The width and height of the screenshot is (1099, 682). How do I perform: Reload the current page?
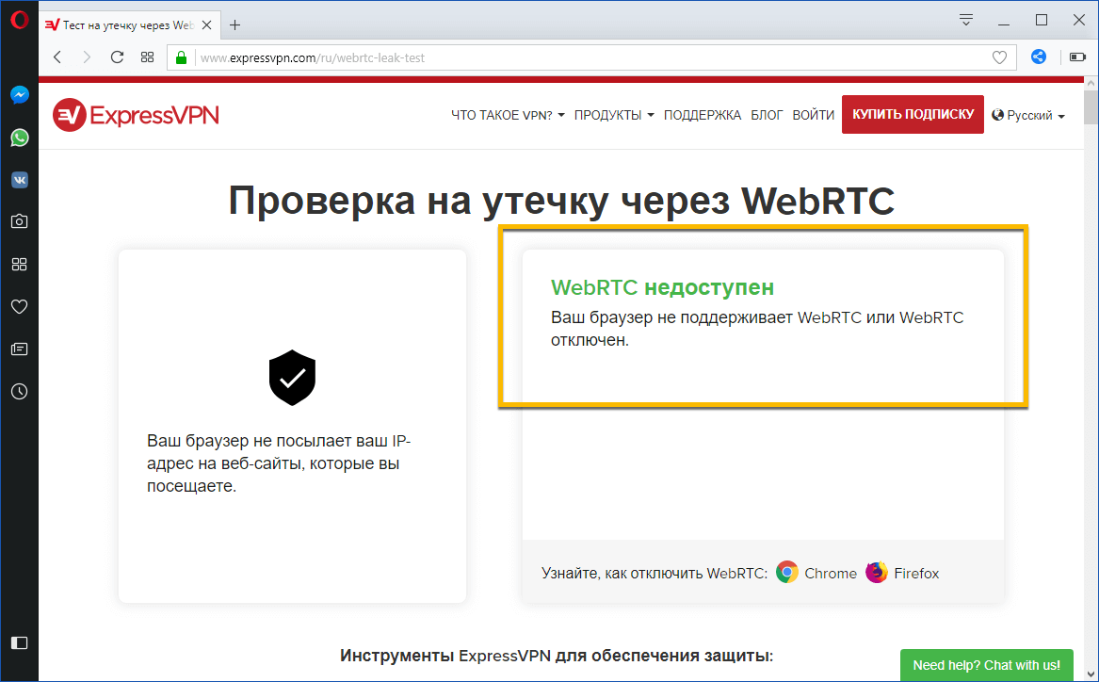click(116, 57)
